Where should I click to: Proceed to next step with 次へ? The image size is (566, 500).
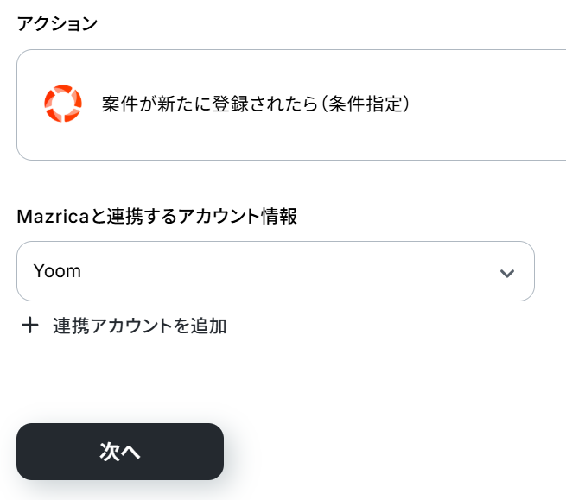tap(120, 452)
